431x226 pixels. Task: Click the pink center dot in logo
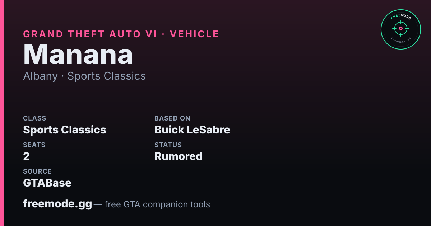click(400, 28)
